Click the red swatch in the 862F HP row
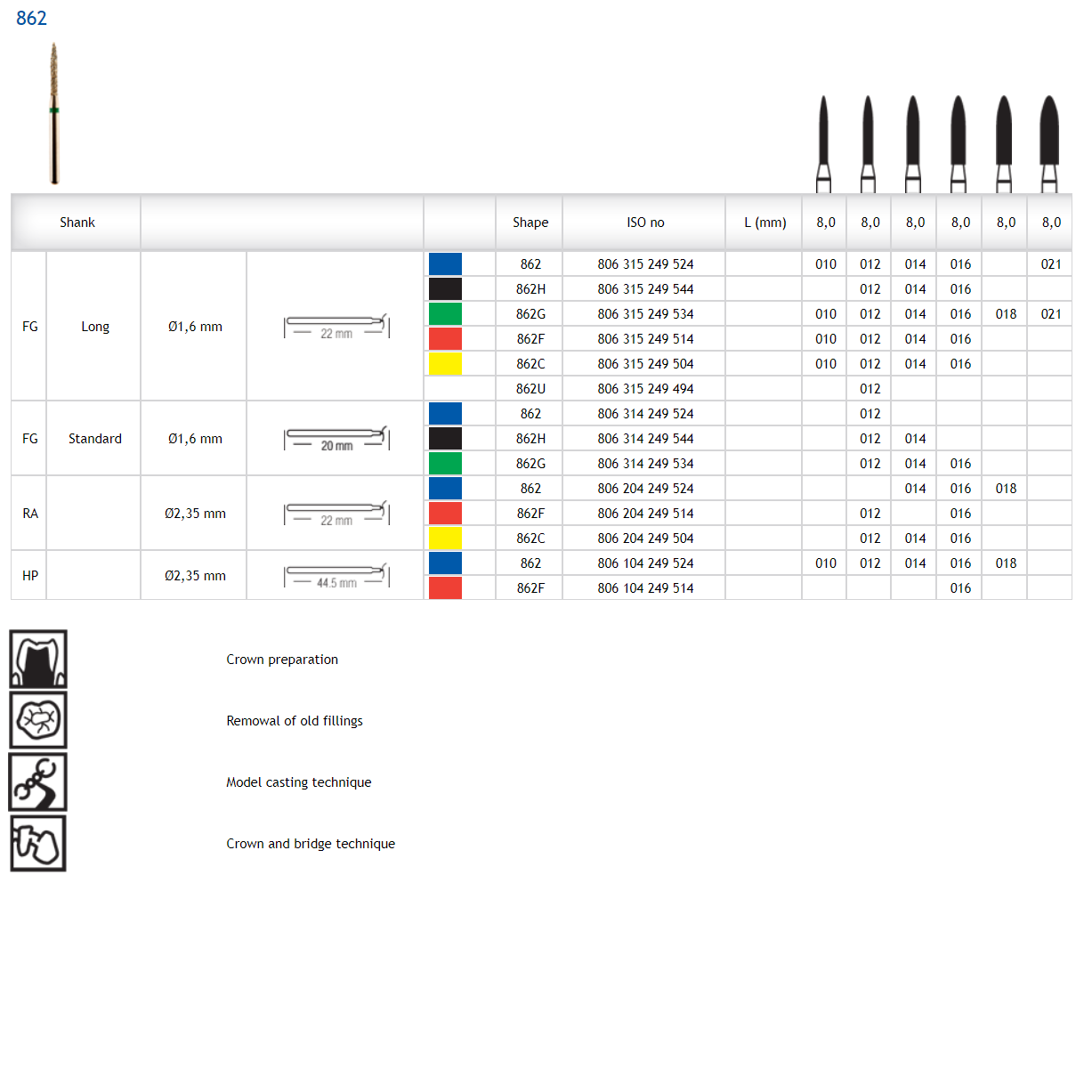 tap(445, 588)
